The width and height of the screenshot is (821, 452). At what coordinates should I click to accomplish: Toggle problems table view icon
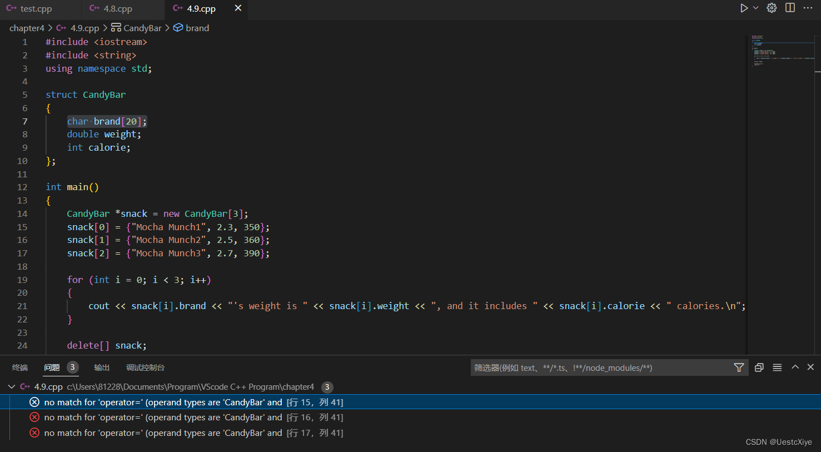[x=777, y=367]
